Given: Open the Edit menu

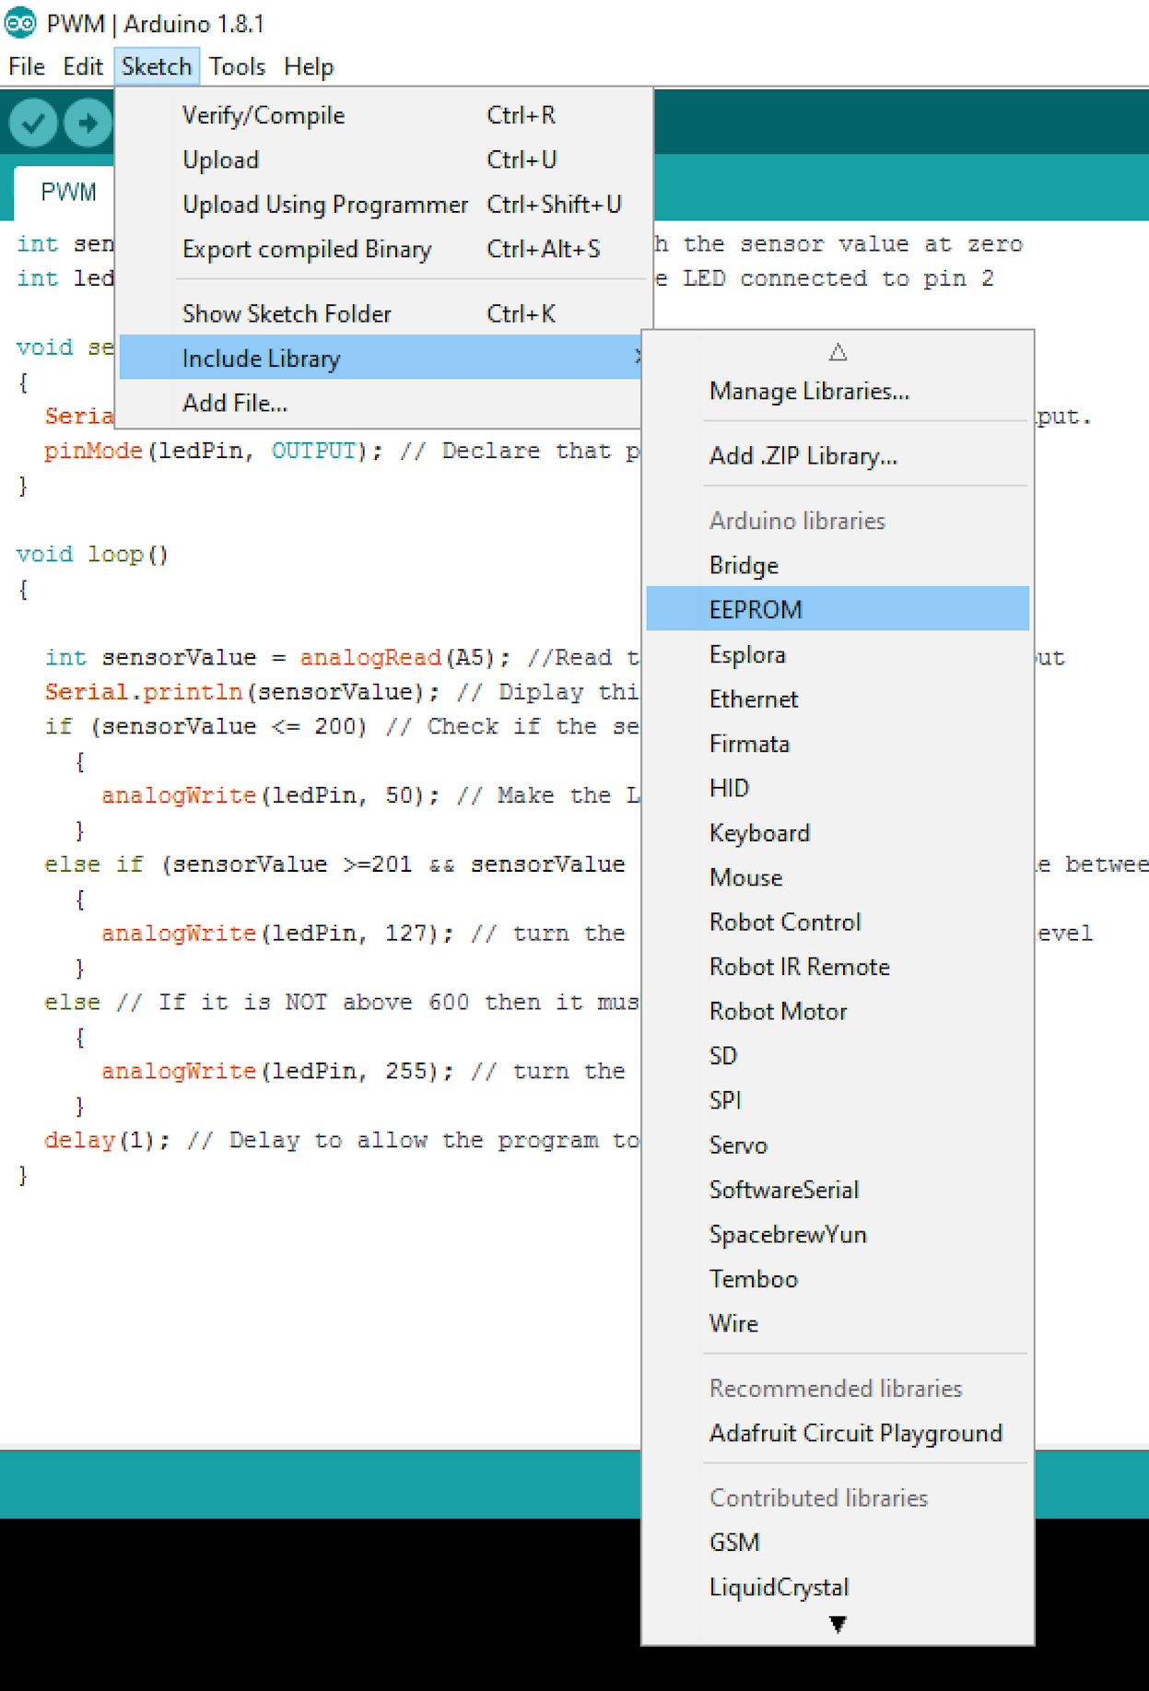Looking at the screenshot, I should [82, 66].
